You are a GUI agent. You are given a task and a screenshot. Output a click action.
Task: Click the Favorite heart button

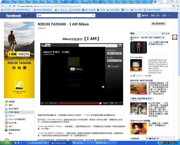coord(114,66)
